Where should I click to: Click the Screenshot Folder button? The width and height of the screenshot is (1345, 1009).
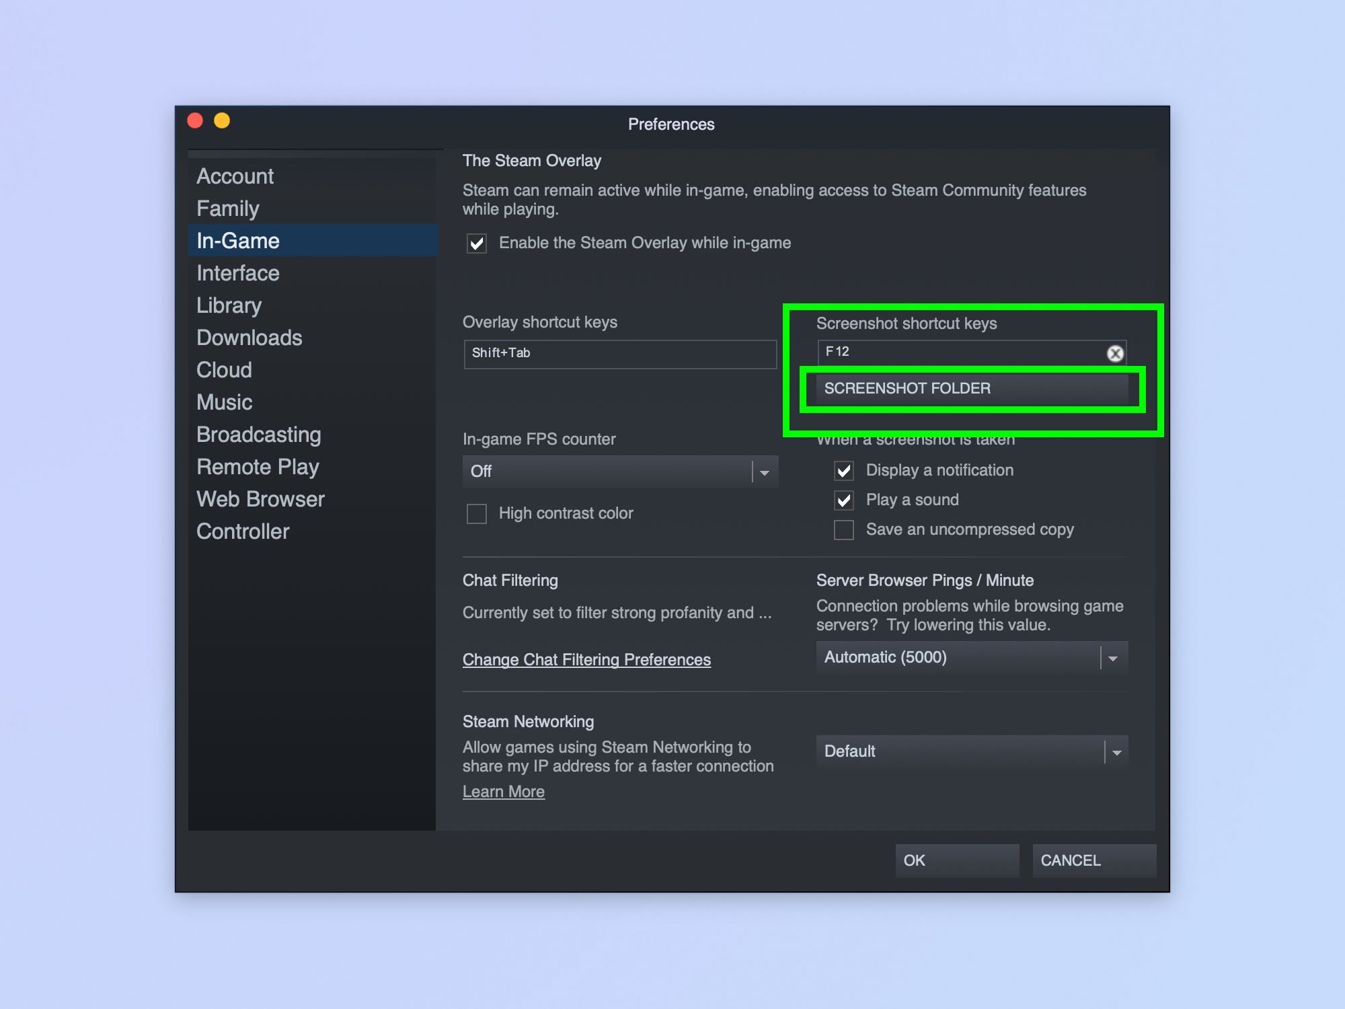pos(969,388)
